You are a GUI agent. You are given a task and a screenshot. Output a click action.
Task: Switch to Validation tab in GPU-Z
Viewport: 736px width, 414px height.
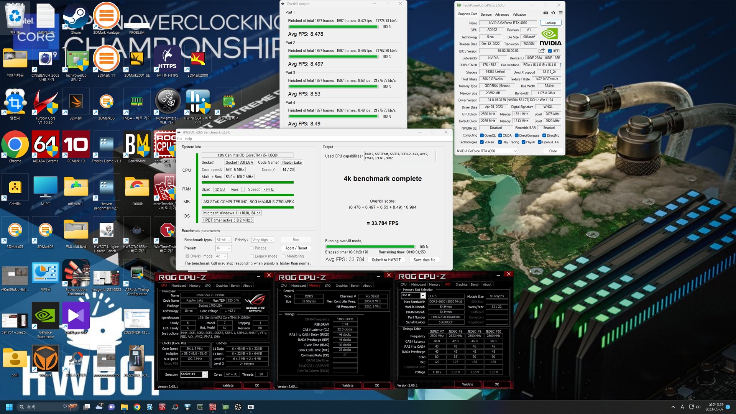point(519,14)
